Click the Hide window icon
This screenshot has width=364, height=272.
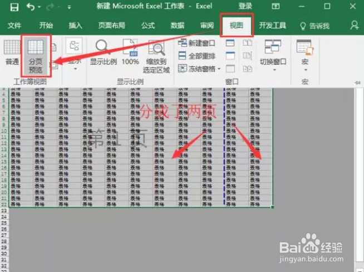(x=230, y=56)
